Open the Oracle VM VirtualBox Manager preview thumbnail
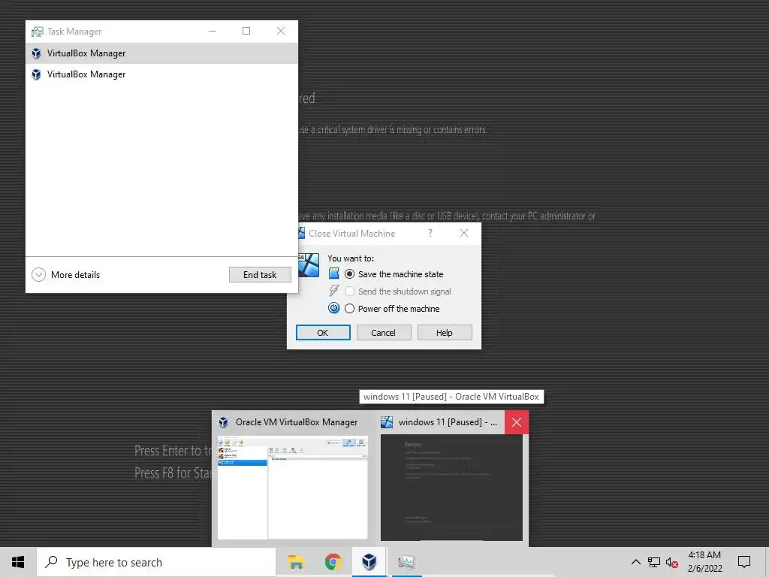Viewport: 769px width, 577px height. click(x=293, y=487)
